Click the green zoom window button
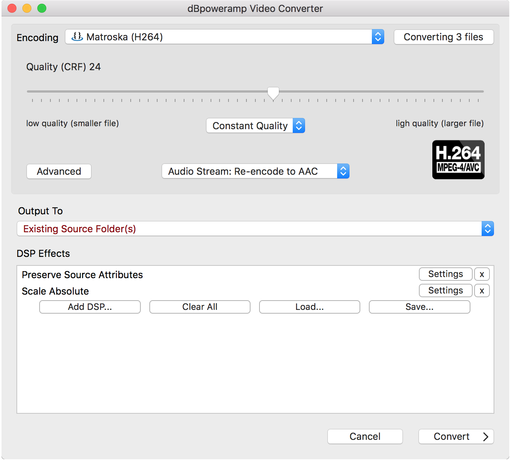Viewport: 510px width, 460px height. click(x=42, y=8)
